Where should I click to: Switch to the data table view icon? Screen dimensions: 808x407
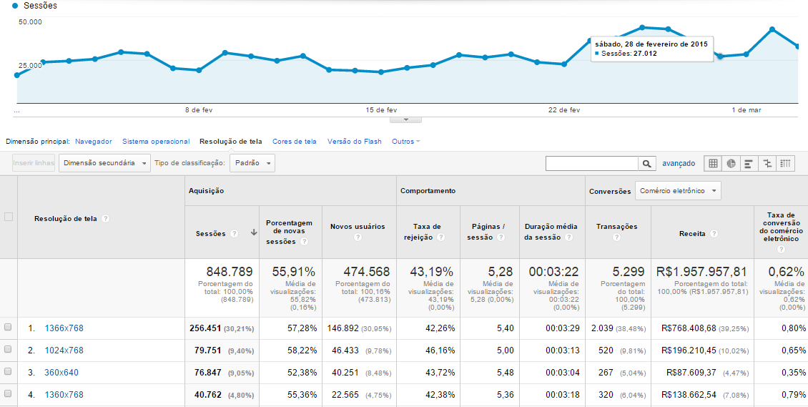click(713, 164)
